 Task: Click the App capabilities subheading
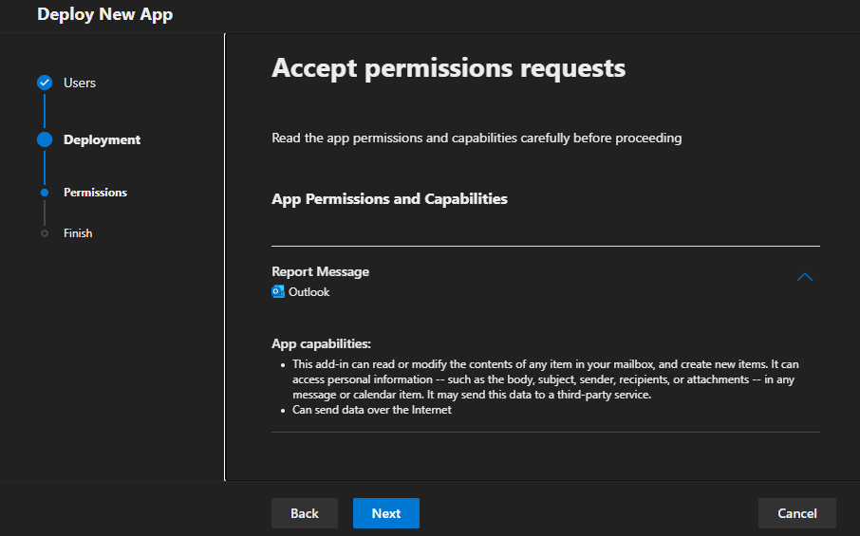(x=321, y=343)
